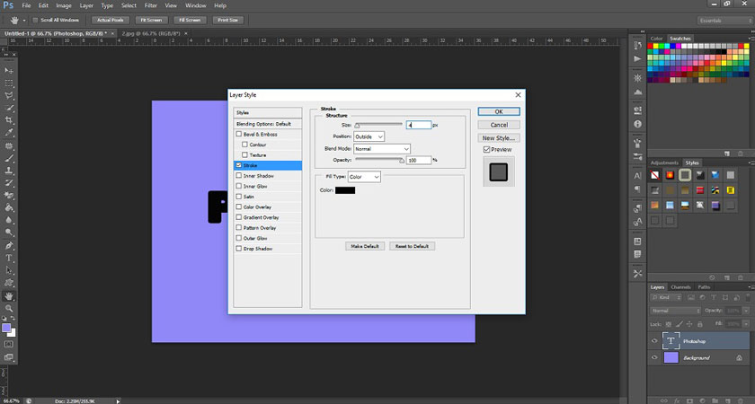Open the Histogram panel icon

coord(638,92)
